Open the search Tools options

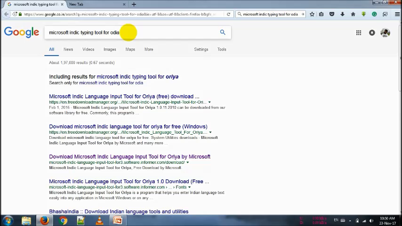(222, 49)
